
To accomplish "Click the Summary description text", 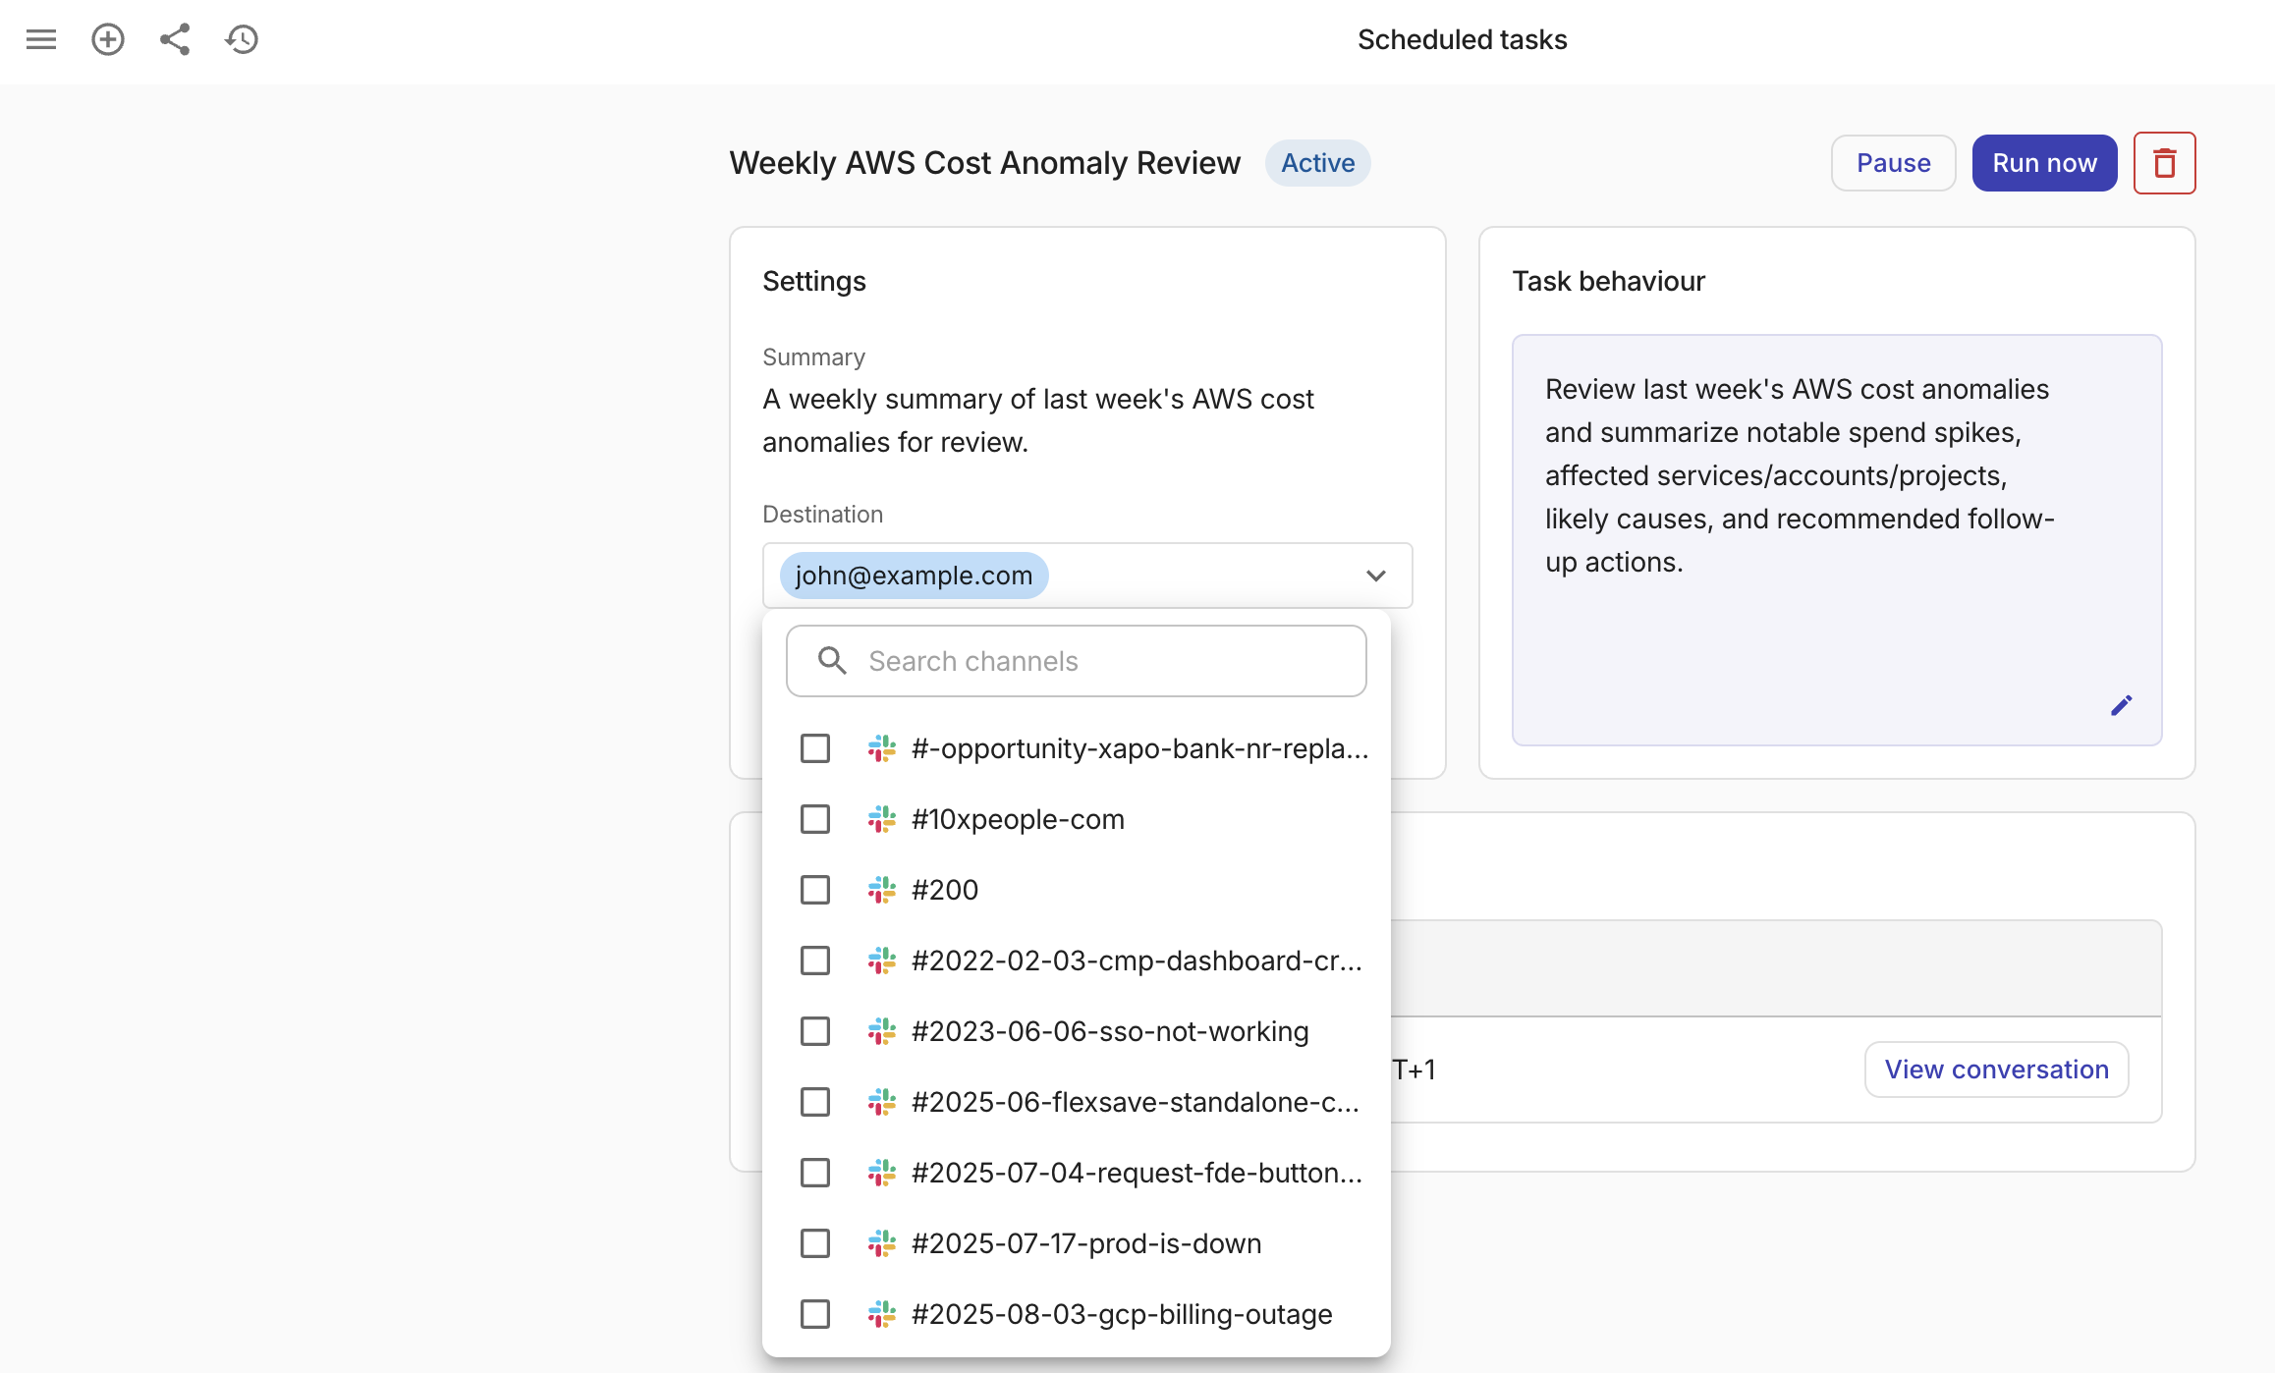I will coord(1037,420).
